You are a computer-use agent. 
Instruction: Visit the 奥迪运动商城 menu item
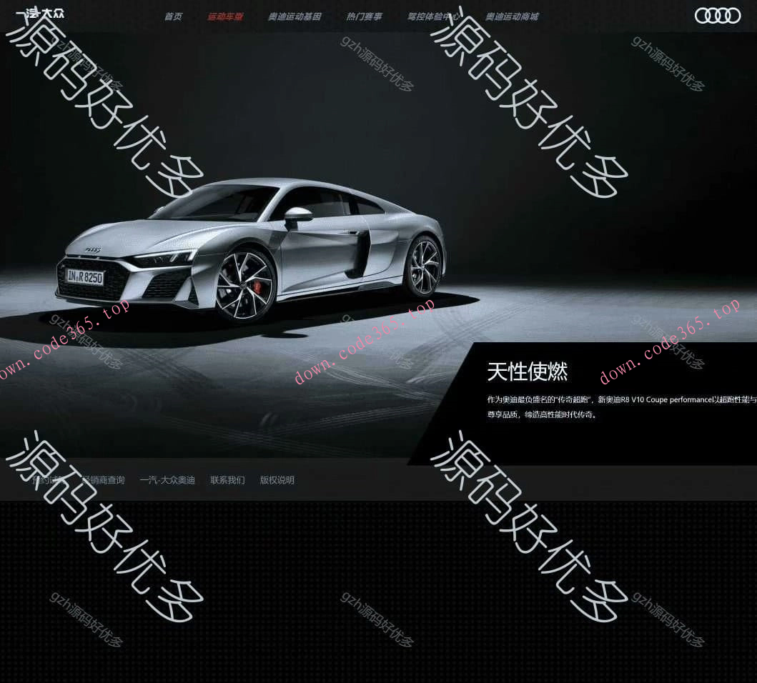pyautogui.click(x=512, y=17)
